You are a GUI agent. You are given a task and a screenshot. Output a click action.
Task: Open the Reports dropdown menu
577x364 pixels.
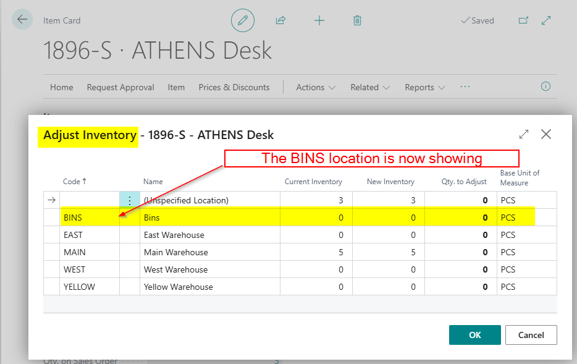424,87
